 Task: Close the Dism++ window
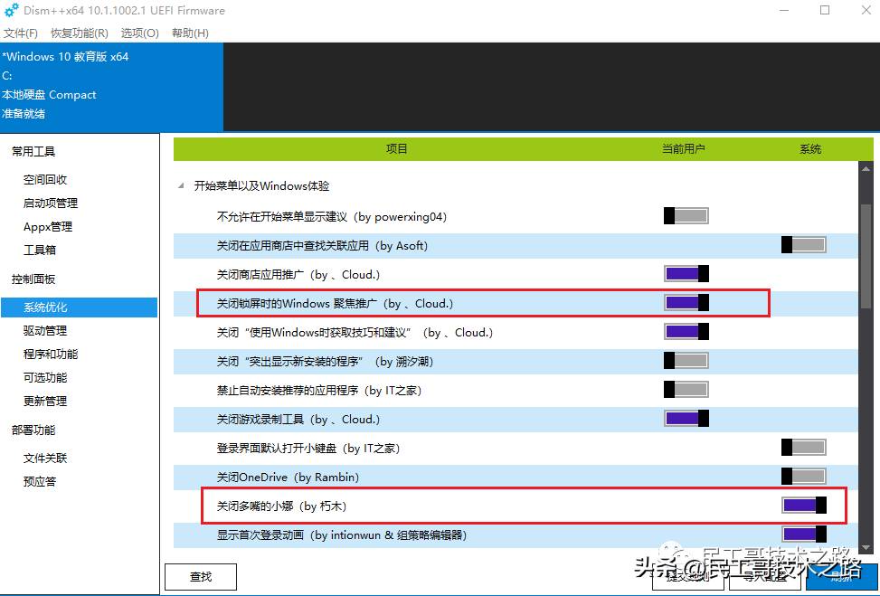point(866,10)
